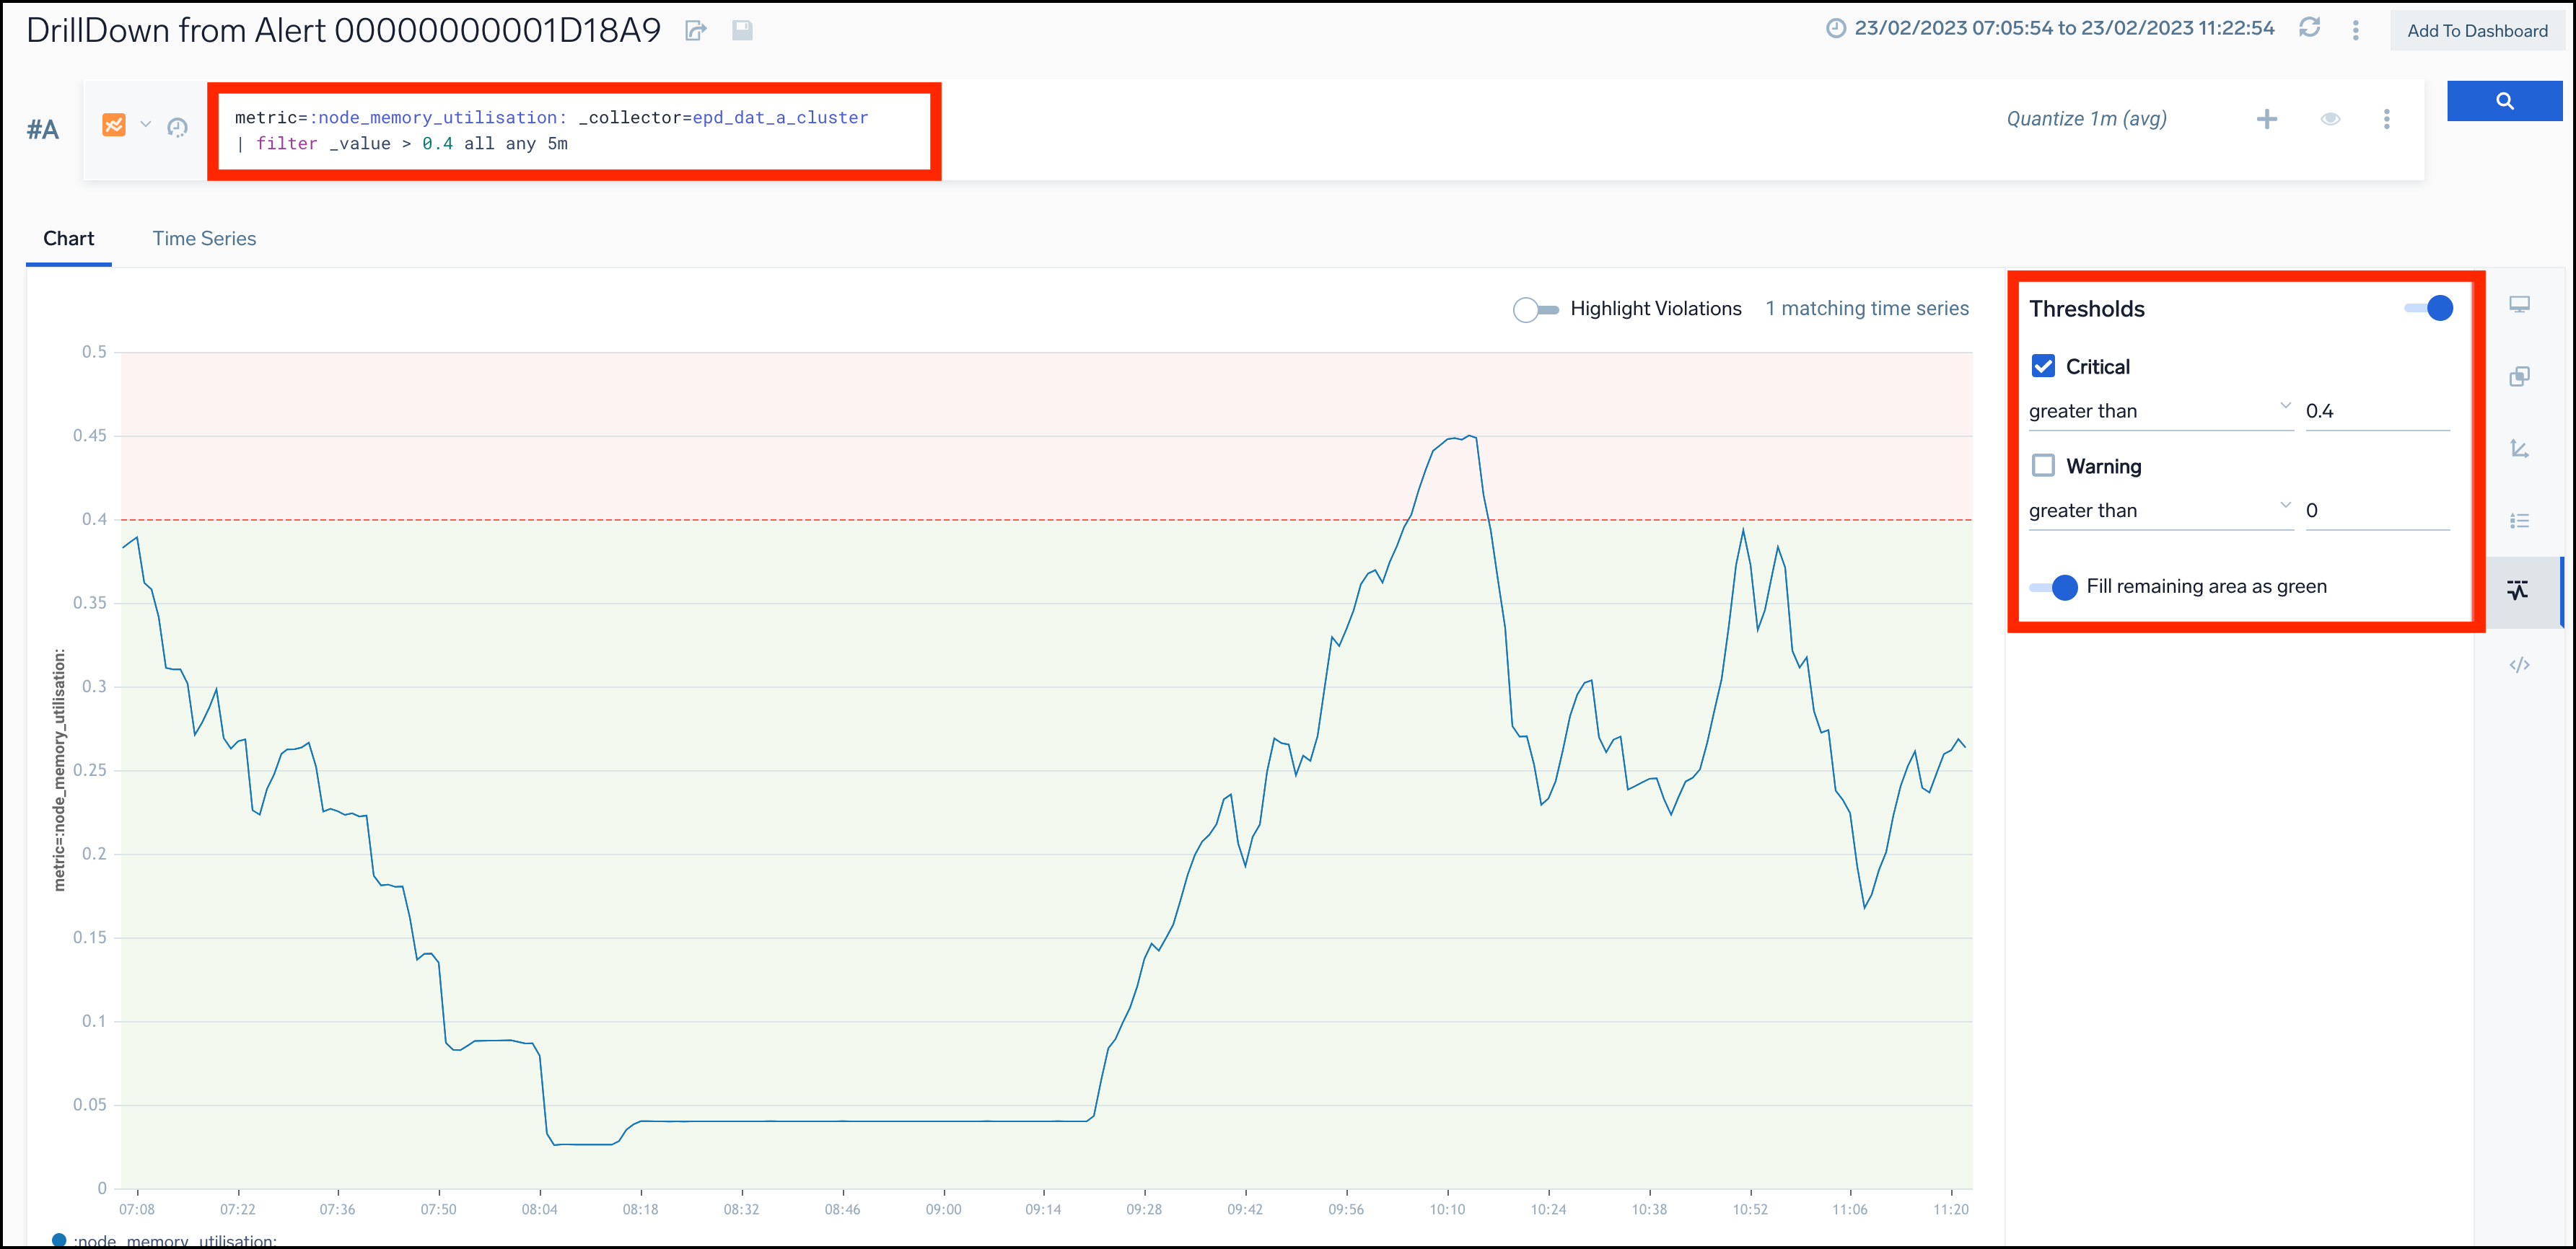
Task: Run the query using the blue search button
Action: [x=2504, y=100]
